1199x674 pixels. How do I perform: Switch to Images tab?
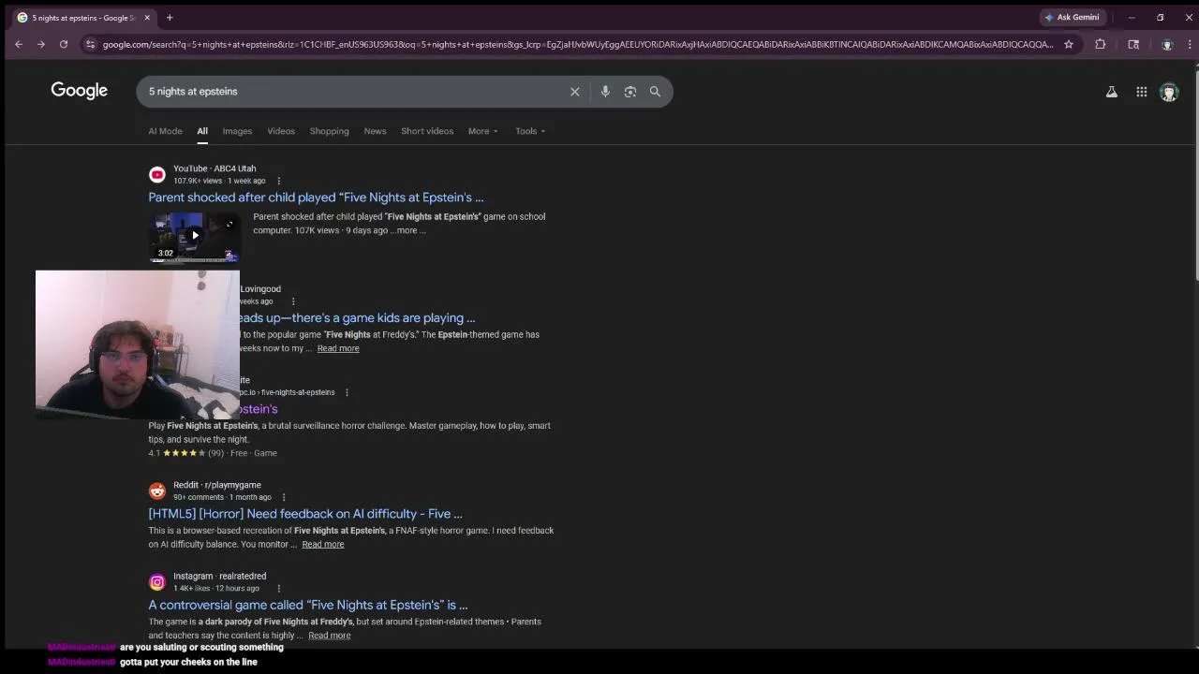(237, 131)
